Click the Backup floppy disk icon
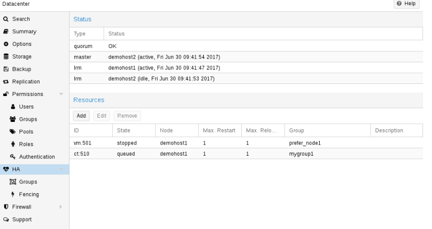Viewport: 432px width, 229px height. (6, 69)
